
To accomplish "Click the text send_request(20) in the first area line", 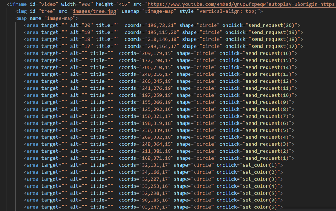I will pos(272,25).
